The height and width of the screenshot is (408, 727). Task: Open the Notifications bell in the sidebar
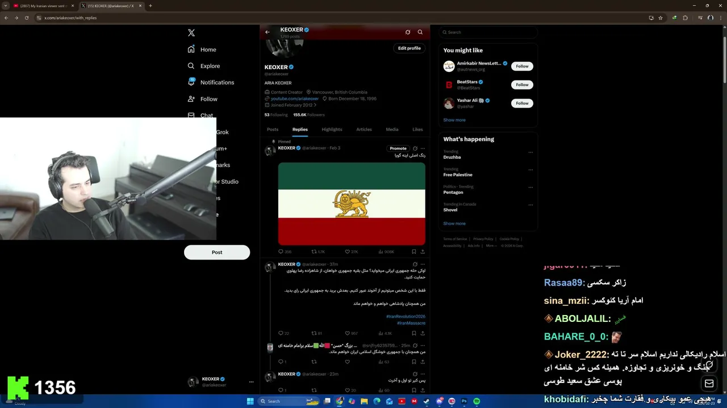pos(191,82)
